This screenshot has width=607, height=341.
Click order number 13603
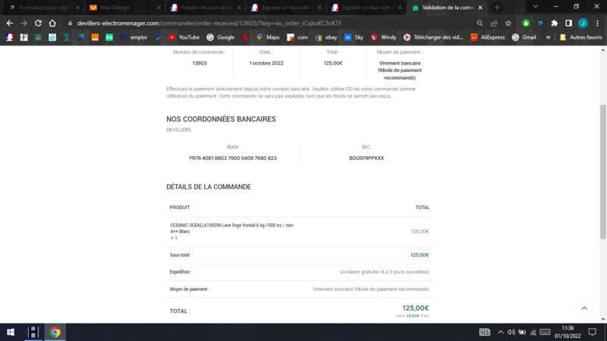coord(200,63)
